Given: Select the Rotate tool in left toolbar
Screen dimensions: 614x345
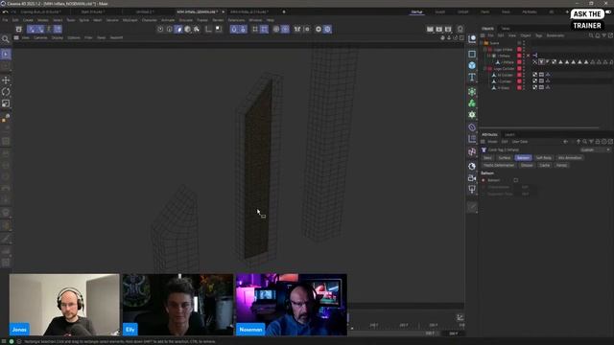Looking at the screenshot, I should click(x=6, y=92).
